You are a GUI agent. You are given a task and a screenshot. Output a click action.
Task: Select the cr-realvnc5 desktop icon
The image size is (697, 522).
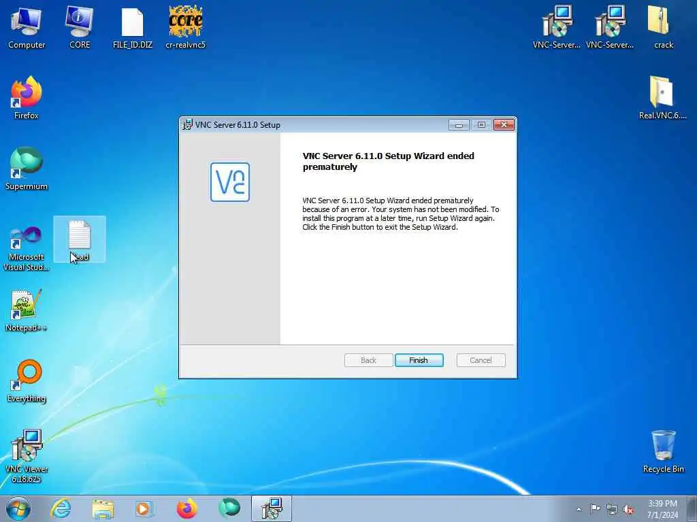tap(186, 27)
